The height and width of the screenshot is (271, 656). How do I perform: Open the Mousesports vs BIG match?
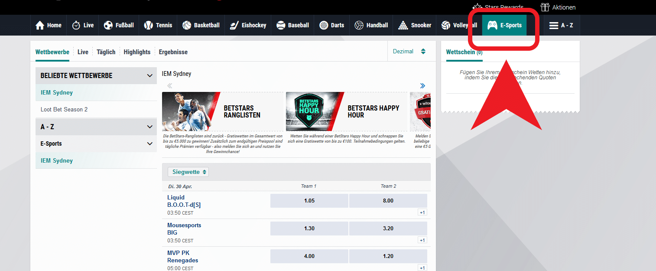coord(184,229)
